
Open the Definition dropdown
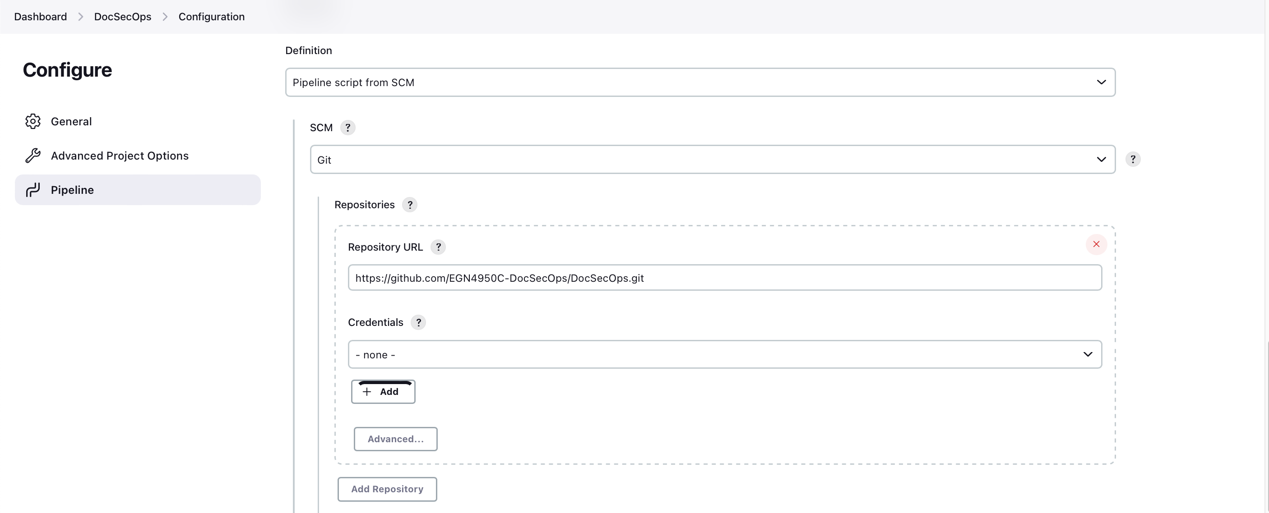tap(700, 82)
